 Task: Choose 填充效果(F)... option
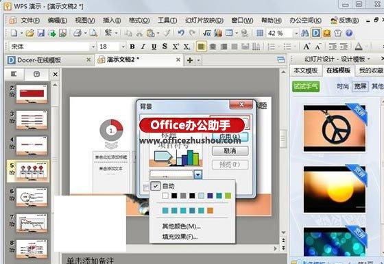(180, 237)
